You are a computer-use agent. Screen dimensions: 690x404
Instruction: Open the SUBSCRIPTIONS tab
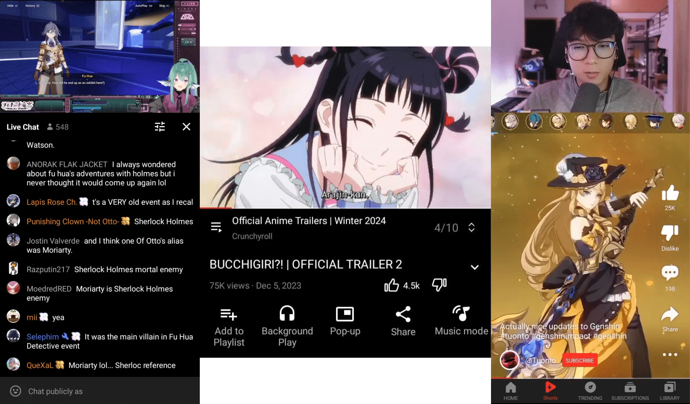coord(630,391)
